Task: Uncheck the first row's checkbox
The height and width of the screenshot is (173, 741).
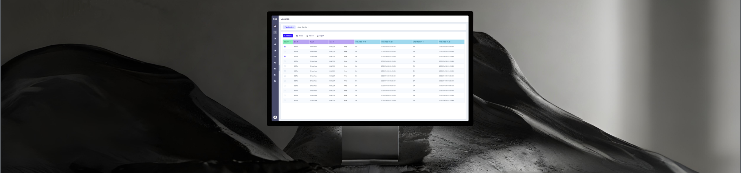Action: (x=285, y=47)
